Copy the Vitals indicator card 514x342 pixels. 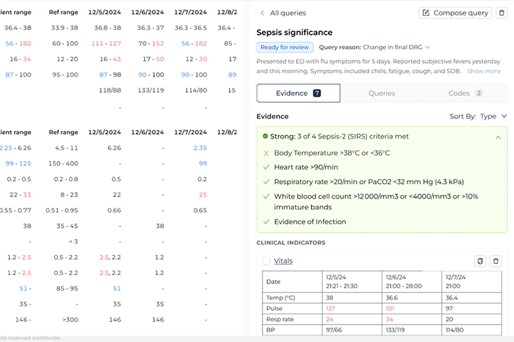(480, 261)
